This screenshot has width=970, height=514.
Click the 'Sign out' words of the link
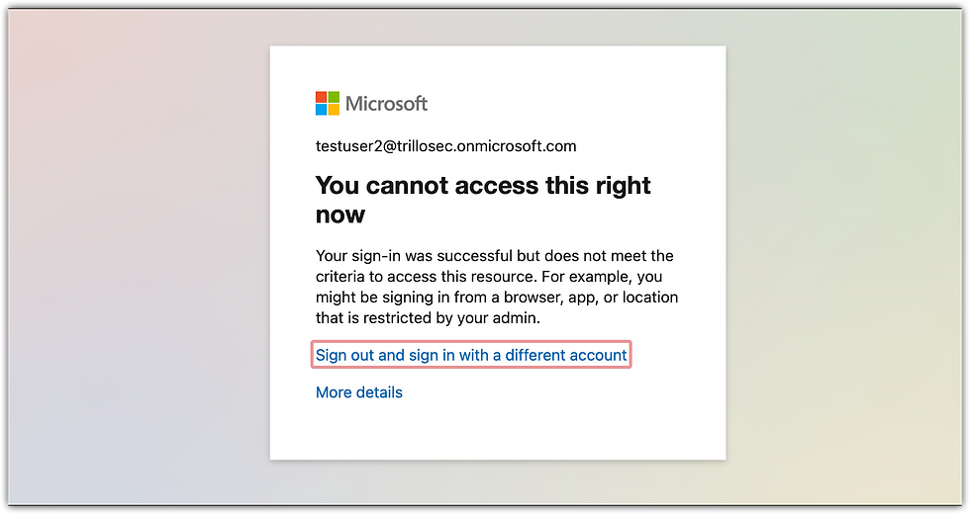(344, 355)
